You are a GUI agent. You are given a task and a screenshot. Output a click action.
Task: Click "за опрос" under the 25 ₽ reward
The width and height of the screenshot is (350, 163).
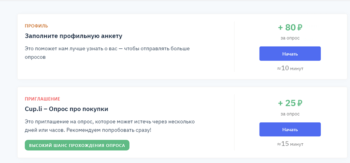click(290, 113)
